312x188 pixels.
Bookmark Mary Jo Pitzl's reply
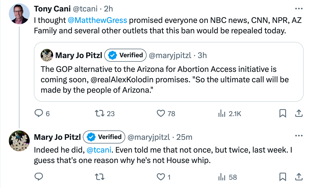pyautogui.click(x=283, y=177)
